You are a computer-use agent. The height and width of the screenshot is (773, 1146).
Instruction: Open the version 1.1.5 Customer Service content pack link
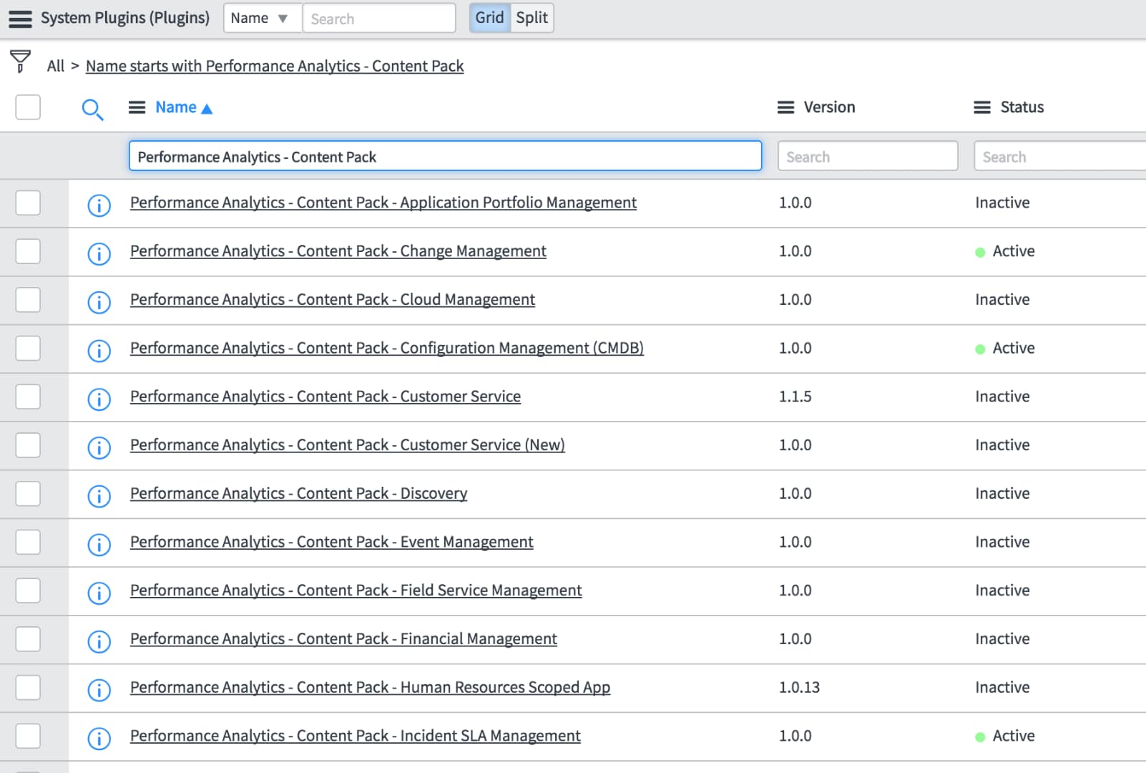(325, 397)
